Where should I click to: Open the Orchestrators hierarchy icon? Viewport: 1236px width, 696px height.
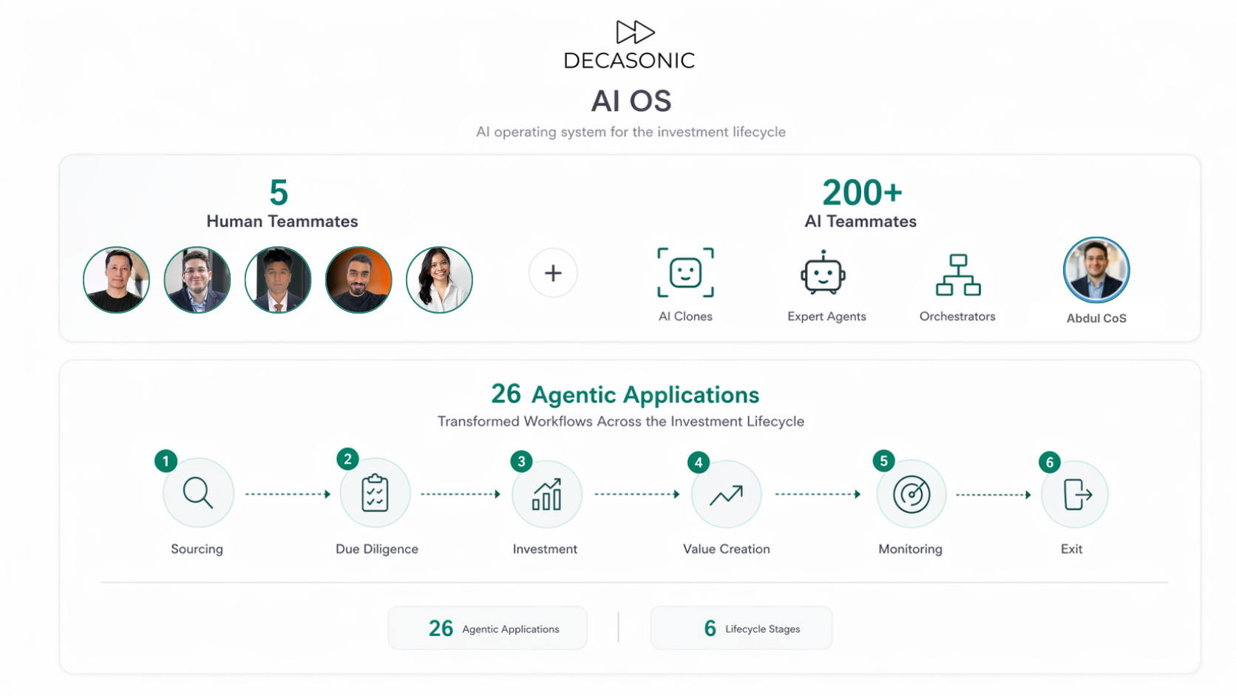click(x=958, y=275)
